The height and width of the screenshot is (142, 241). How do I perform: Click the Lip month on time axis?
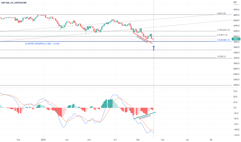click(x=187, y=140)
